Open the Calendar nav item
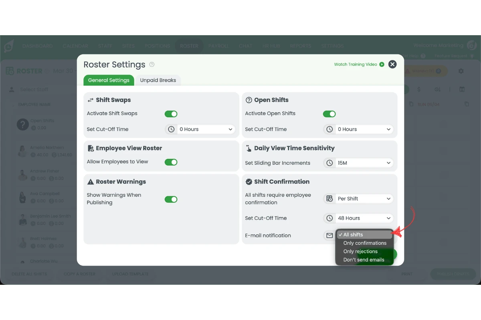This screenshot has height=320, width=481. 75,46
